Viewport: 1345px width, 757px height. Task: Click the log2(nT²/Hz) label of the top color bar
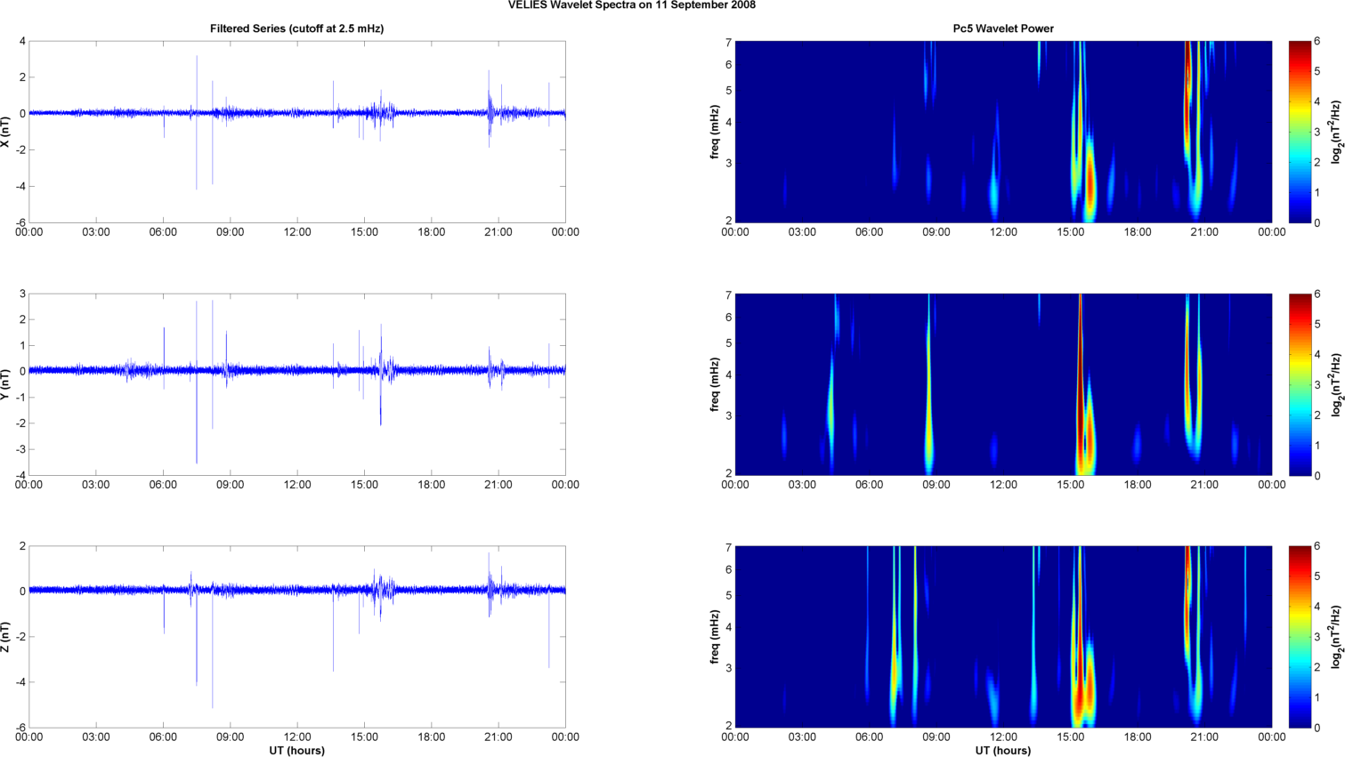tap(1336, 132)
